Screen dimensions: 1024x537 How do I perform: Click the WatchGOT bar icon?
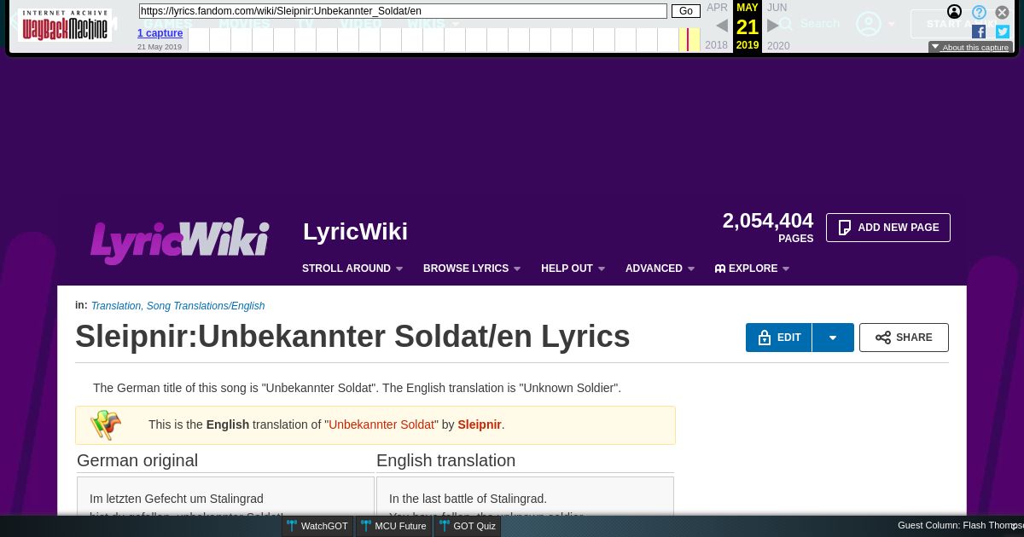click(x=292, y=526)
